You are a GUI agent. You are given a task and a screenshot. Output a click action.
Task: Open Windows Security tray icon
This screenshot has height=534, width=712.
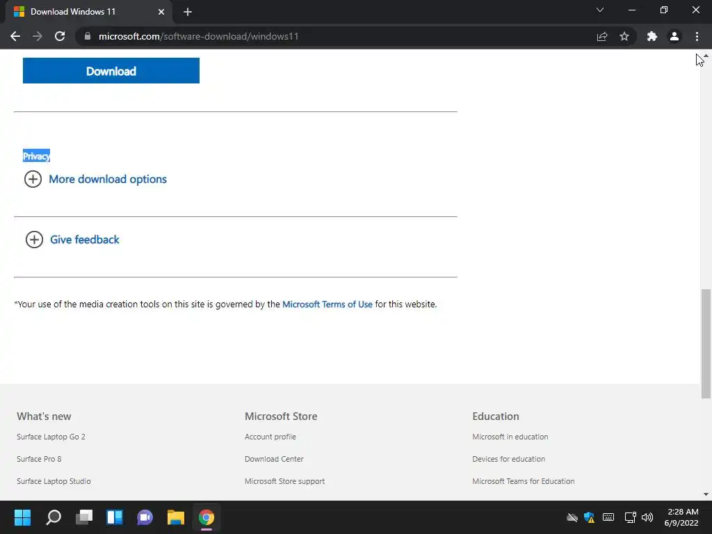(x=590, y=517)
